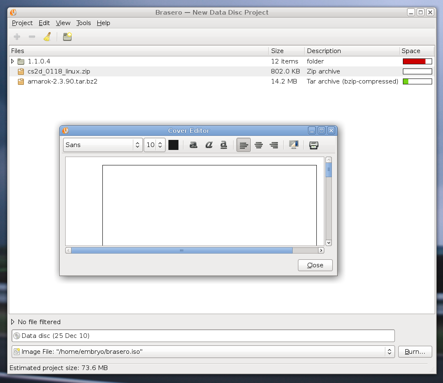Click the image file icon in destination selector
Screen dimensions: 443x383
tap(17, 352)
